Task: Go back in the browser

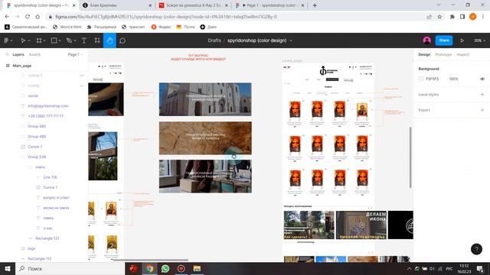Action: (7, 17)
